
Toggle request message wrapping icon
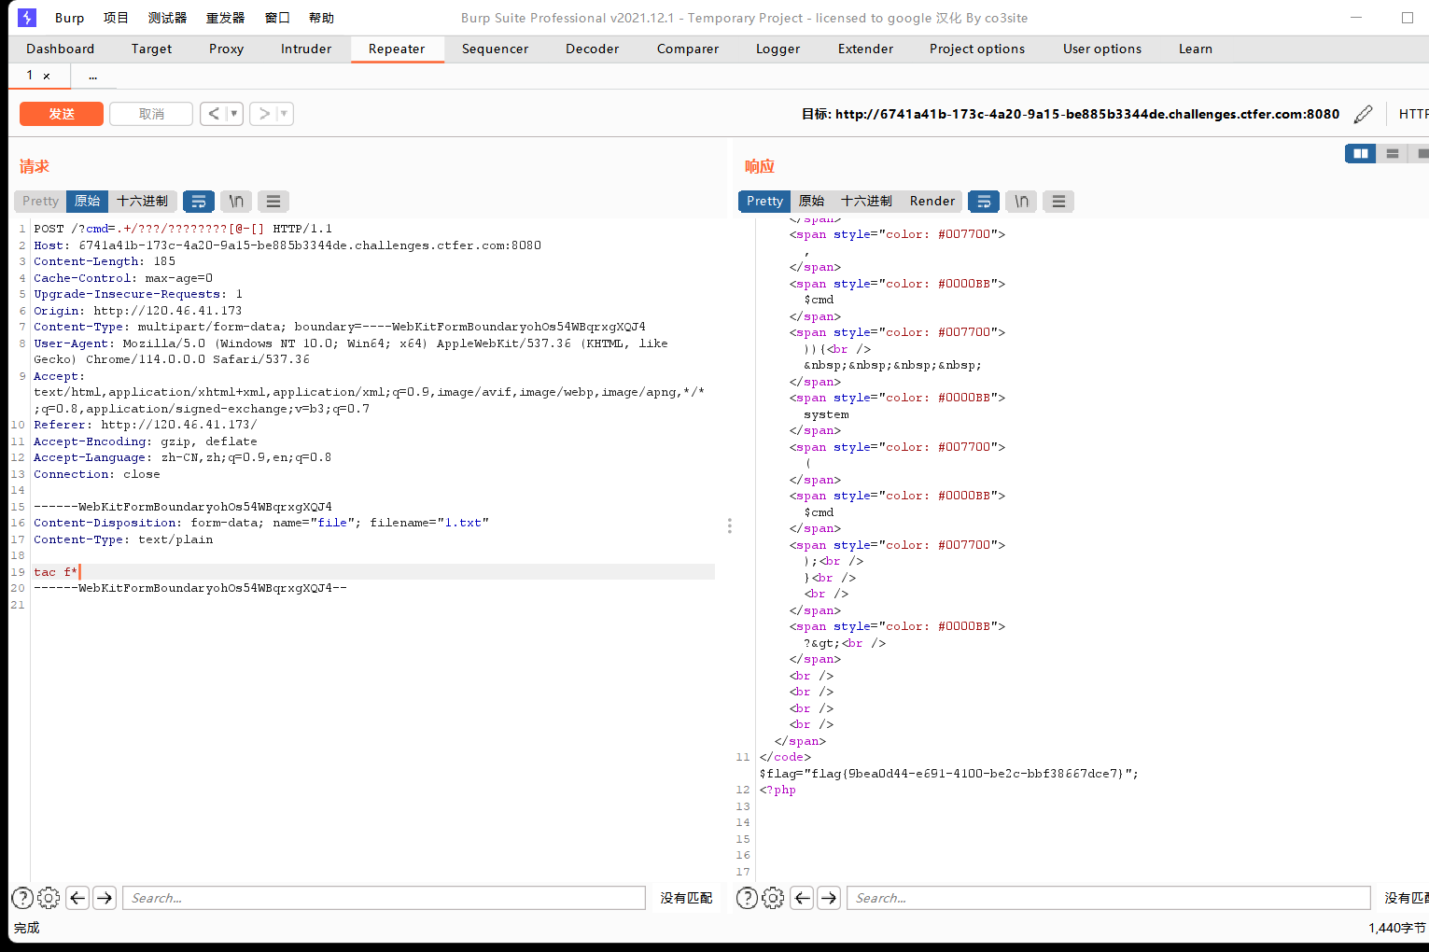click(x=199, y=201)
